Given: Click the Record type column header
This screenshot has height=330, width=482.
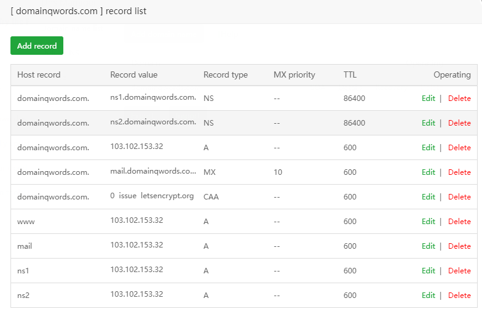Looking at the screenshot, I should point(225,75).
